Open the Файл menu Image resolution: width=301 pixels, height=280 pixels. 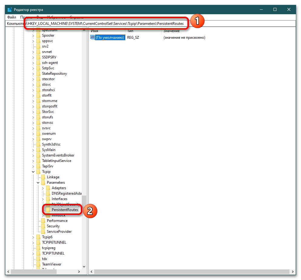12,17
